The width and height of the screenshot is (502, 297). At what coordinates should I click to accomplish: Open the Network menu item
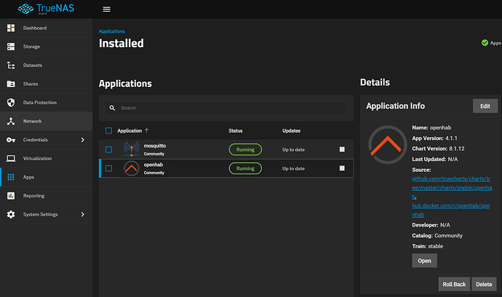pos(46,121)
